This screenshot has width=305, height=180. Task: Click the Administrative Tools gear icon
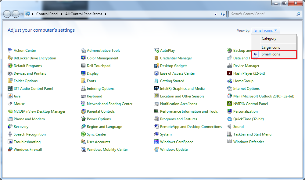83,50
